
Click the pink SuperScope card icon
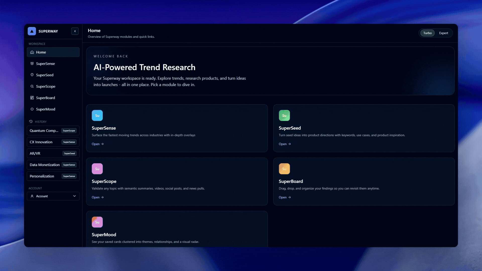pyautogui.click(x=97, y=169)
